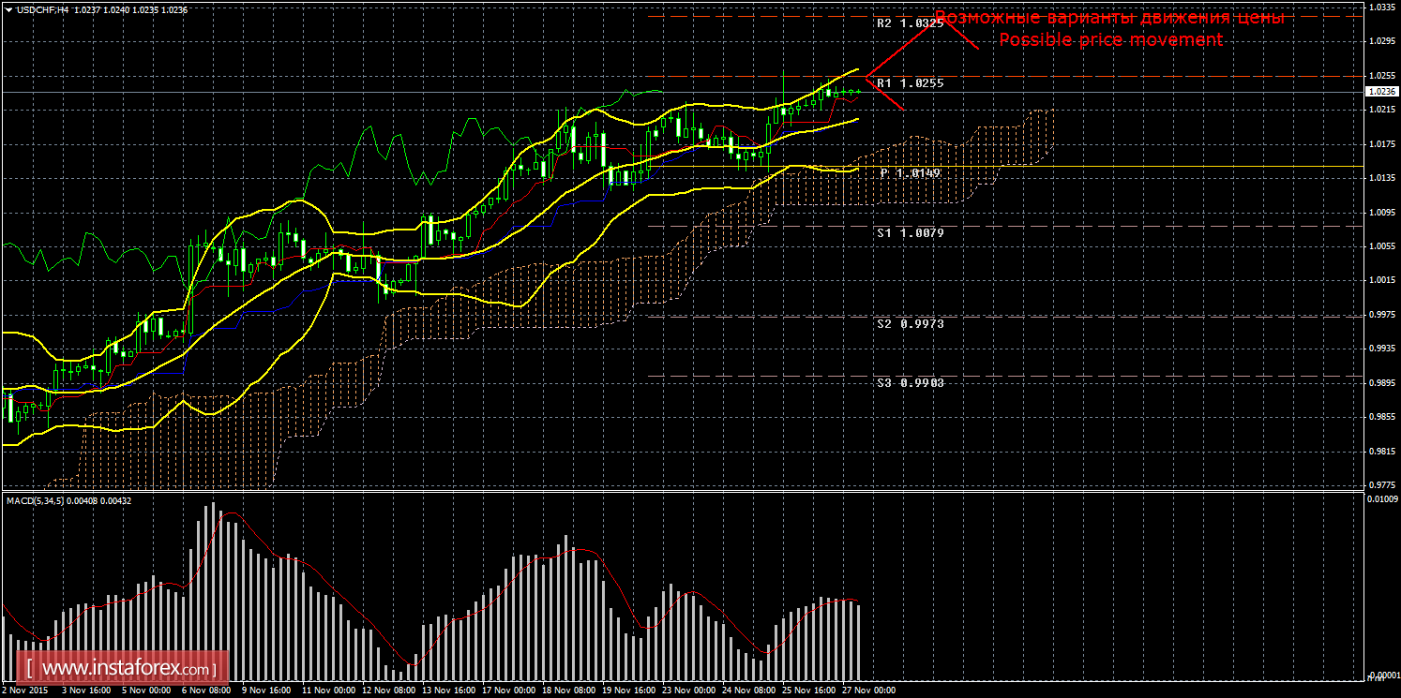
Task: Click the 5 Nov 00:00 time label
Action: click(144, 691)
